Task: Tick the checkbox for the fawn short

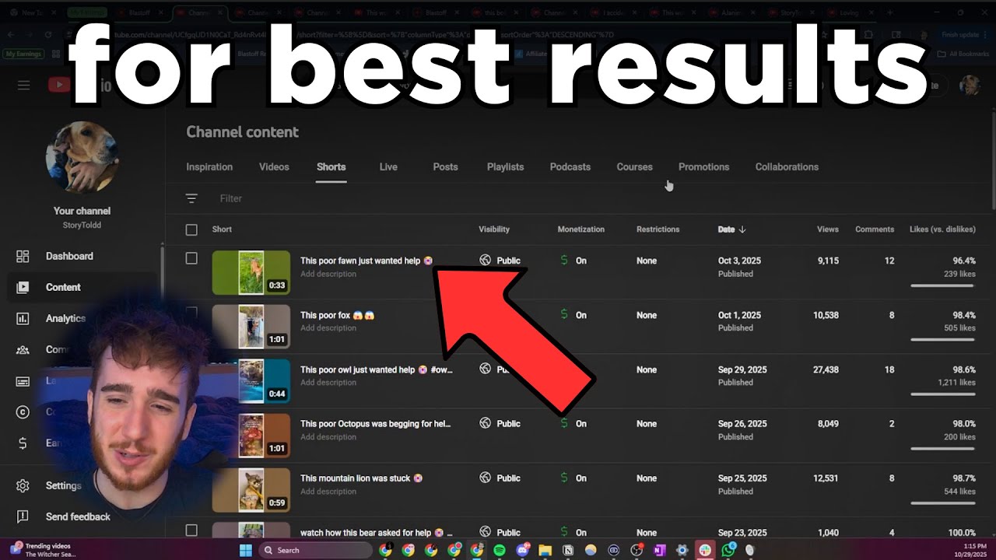Action: pos(191,258)
